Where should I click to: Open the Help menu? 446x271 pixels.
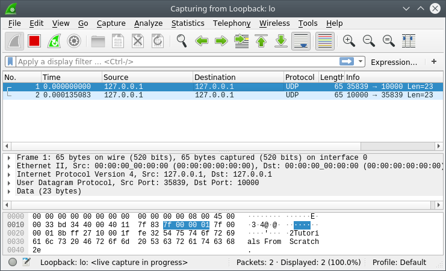tap(334, 23)
